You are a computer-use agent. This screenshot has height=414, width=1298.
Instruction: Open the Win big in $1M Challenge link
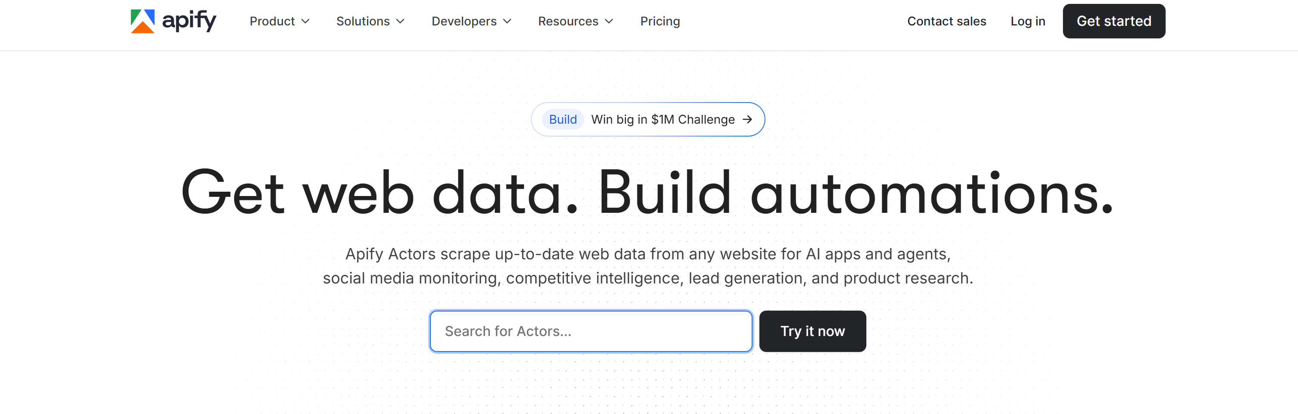click(663, 119)
